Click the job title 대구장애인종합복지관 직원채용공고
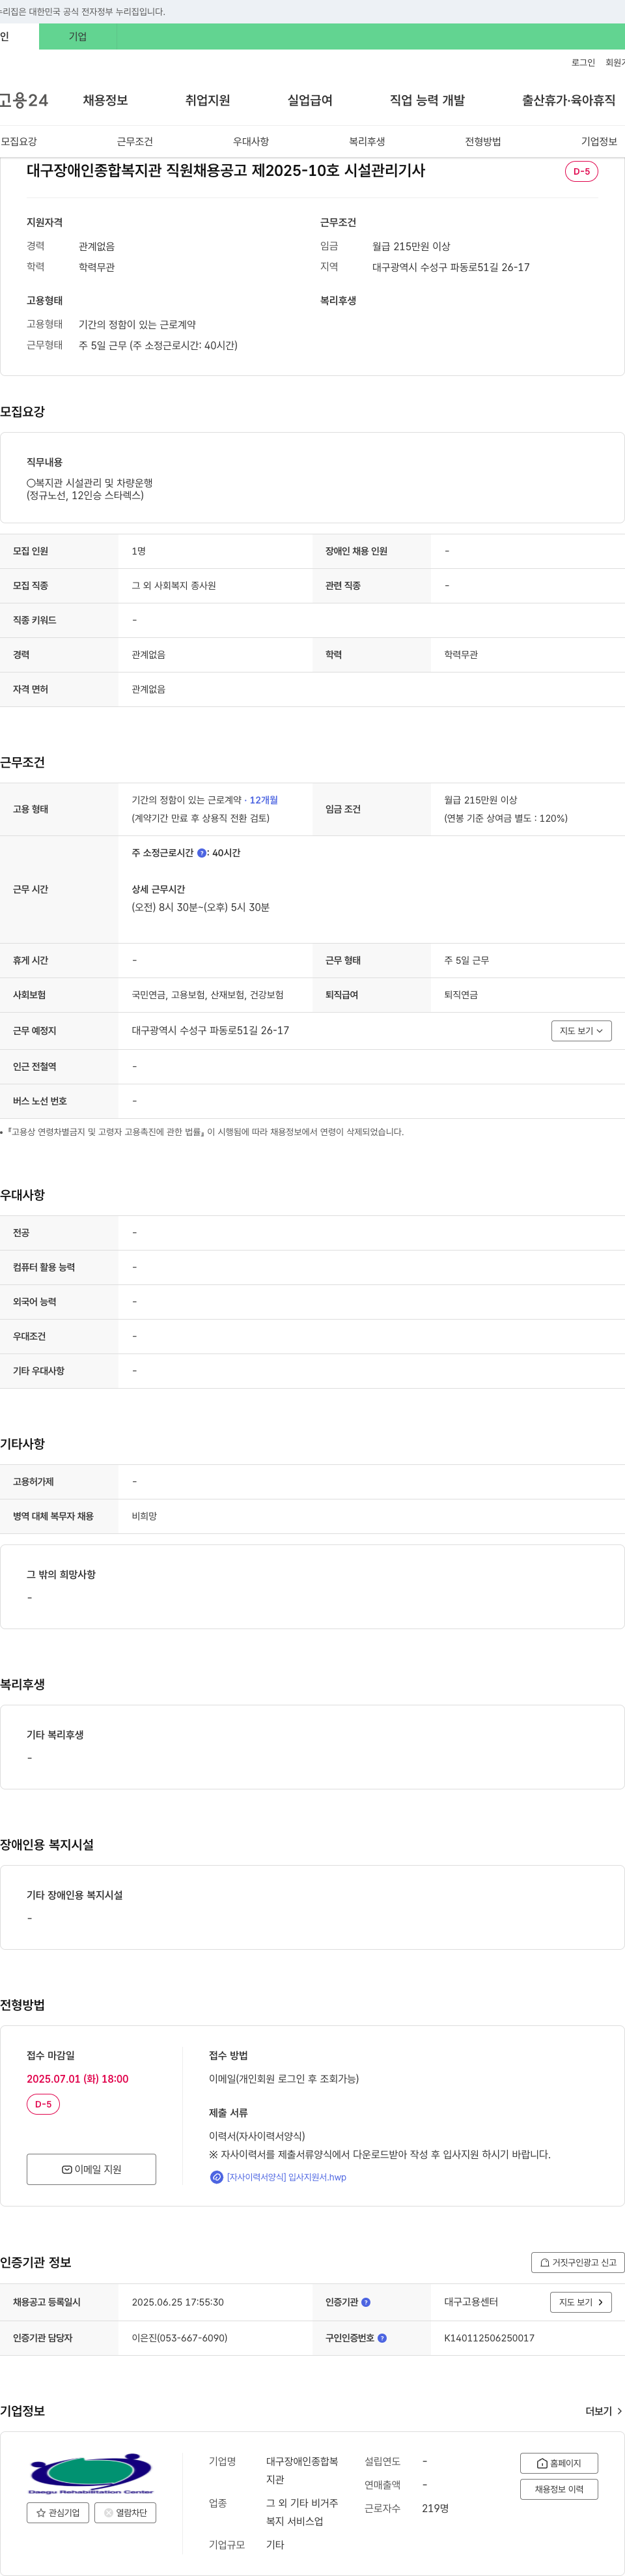The width and height of the screenshot is (625, 2576). coord(226,171)
